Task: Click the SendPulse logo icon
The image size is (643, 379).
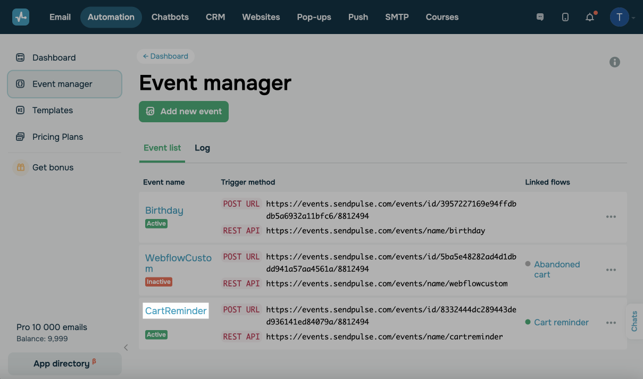Action: 21,17
